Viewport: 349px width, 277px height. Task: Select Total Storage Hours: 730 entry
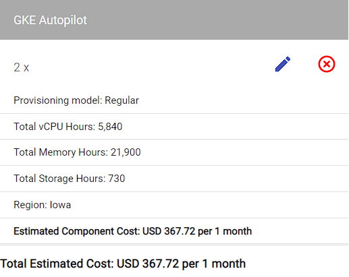pos(174,179)
